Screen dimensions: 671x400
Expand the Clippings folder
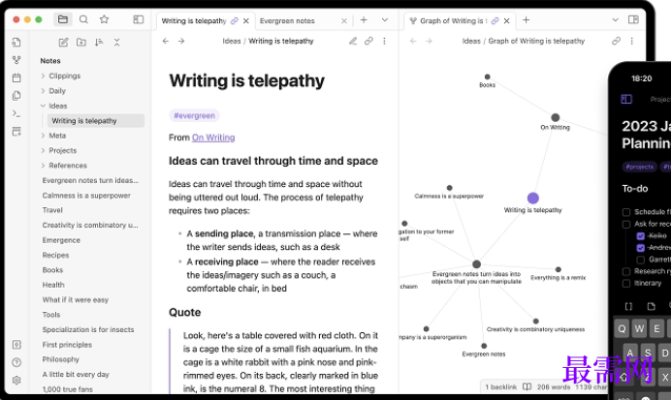coord(43,76)
